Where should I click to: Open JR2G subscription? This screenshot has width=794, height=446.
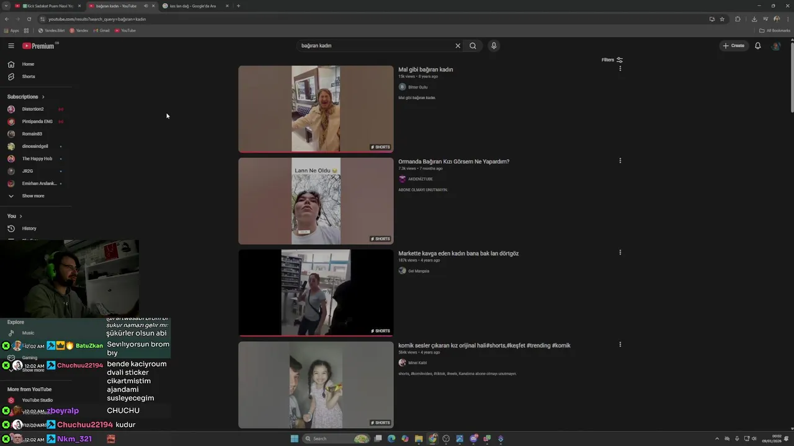[x=36, y=171]
